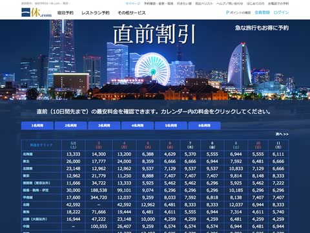Click 東海 price 19,444
This screenshot has width=310, height=233.
point(124,212)
